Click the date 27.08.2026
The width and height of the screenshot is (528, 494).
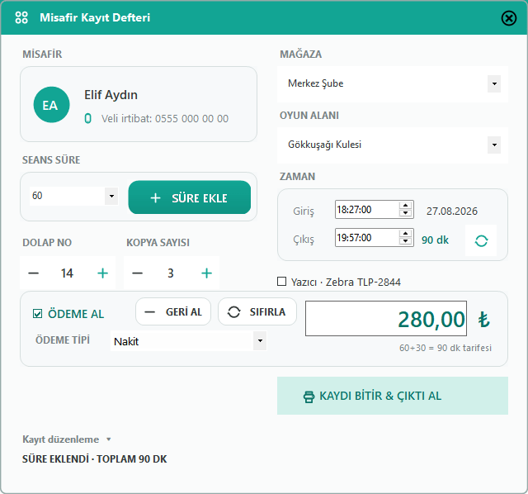point(452,211)
